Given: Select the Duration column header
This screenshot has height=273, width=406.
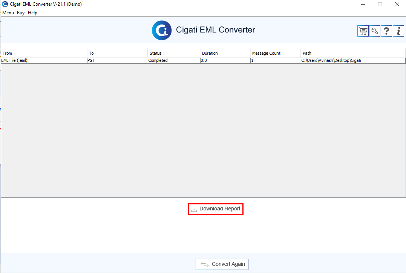Looking at the screenshot, I should [x=225, y=53].
